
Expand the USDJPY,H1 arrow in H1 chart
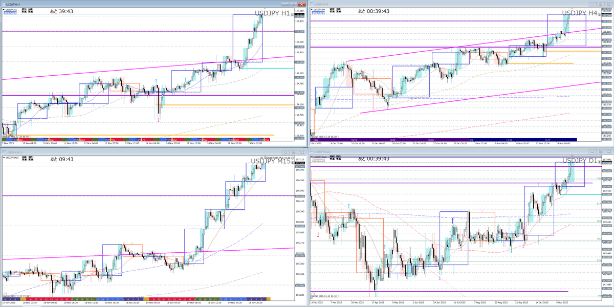pos(4,10)
